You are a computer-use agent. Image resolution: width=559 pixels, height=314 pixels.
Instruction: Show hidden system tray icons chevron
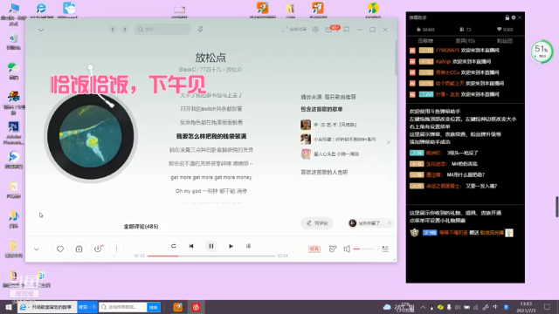point(423,307)
